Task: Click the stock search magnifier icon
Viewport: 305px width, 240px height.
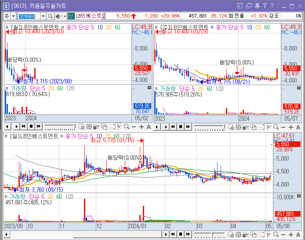Action: tap(51, 16)
